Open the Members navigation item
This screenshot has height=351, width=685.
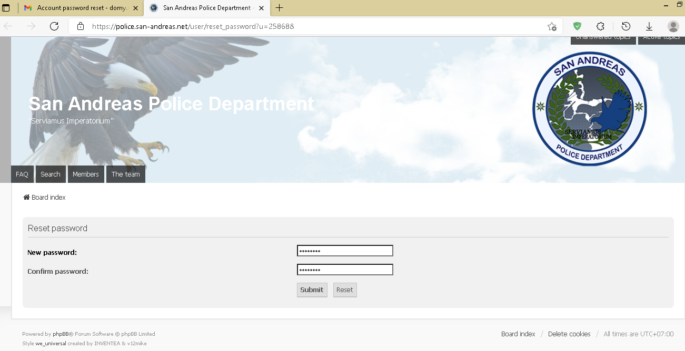86,174
